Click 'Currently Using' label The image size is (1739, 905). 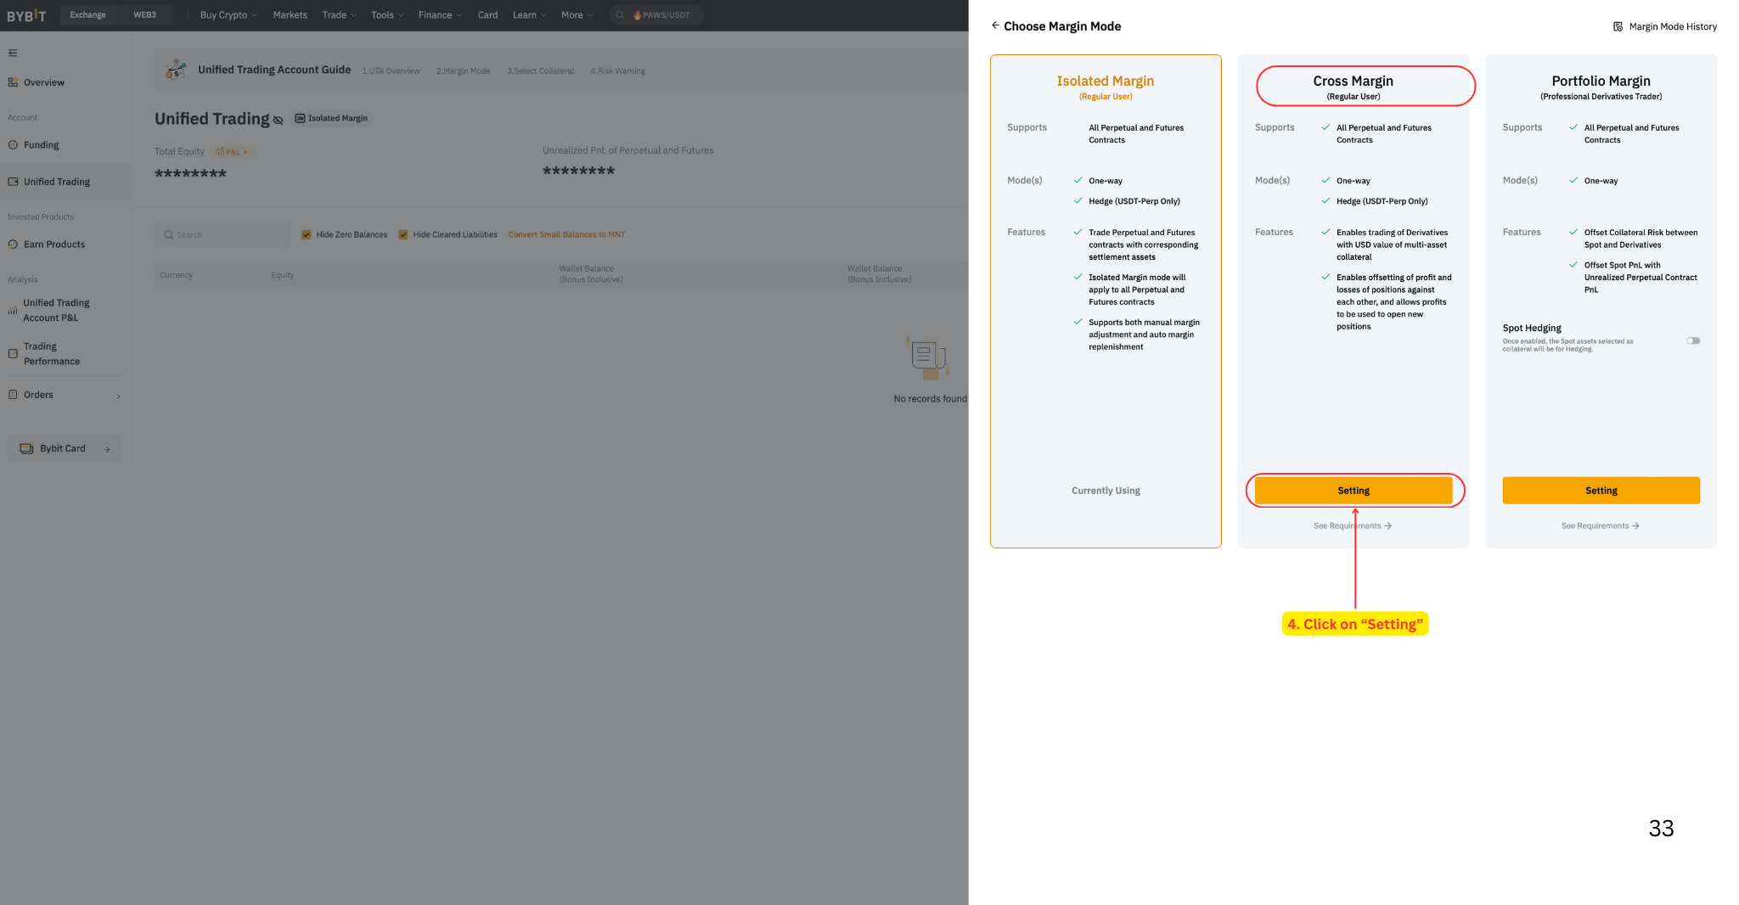[1106, 491]
